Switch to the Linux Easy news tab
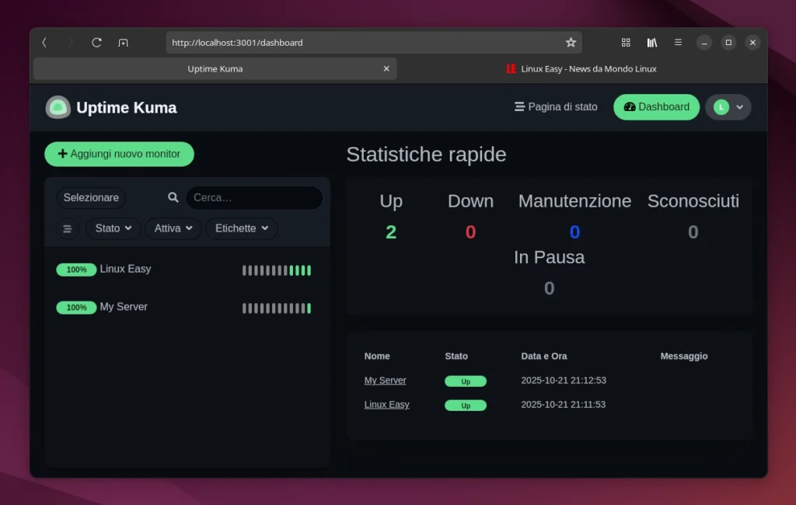The width and height of the screenshot is (796, 505). [581, 68]
